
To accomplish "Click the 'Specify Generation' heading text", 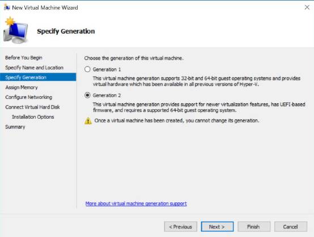I will tap(66, 31).
